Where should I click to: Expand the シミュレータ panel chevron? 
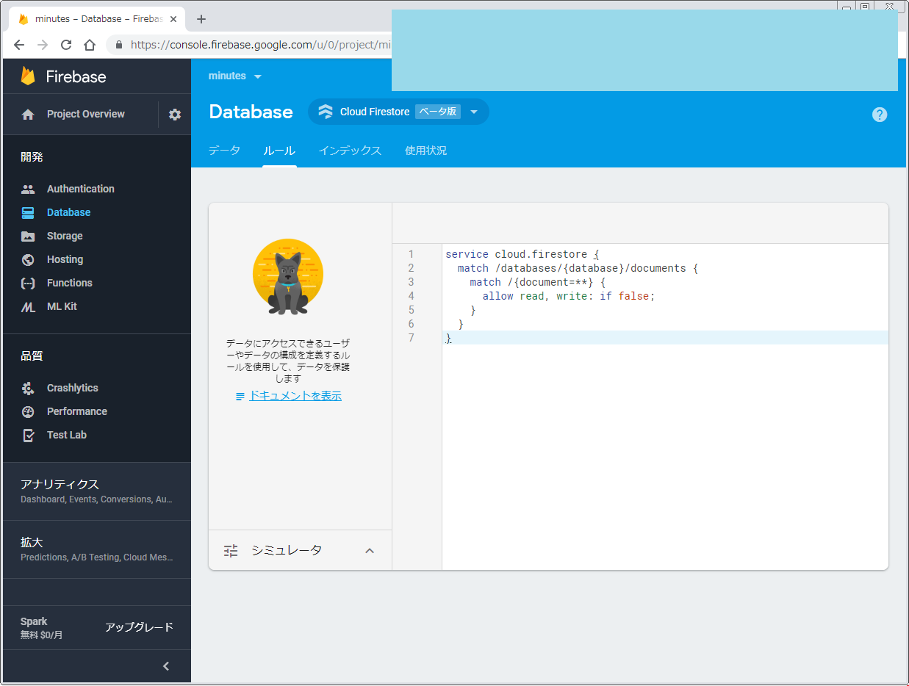(x=370, y=551)
